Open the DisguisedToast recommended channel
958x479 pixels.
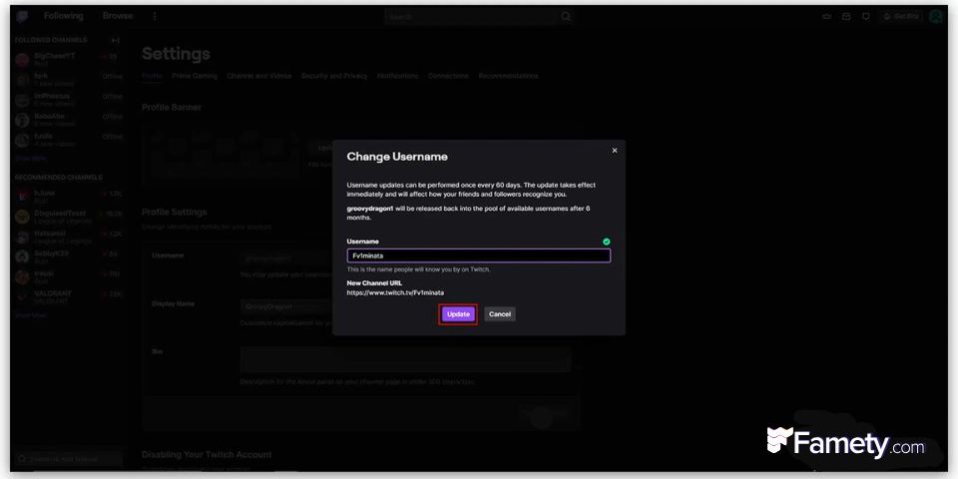pos(69,217)
